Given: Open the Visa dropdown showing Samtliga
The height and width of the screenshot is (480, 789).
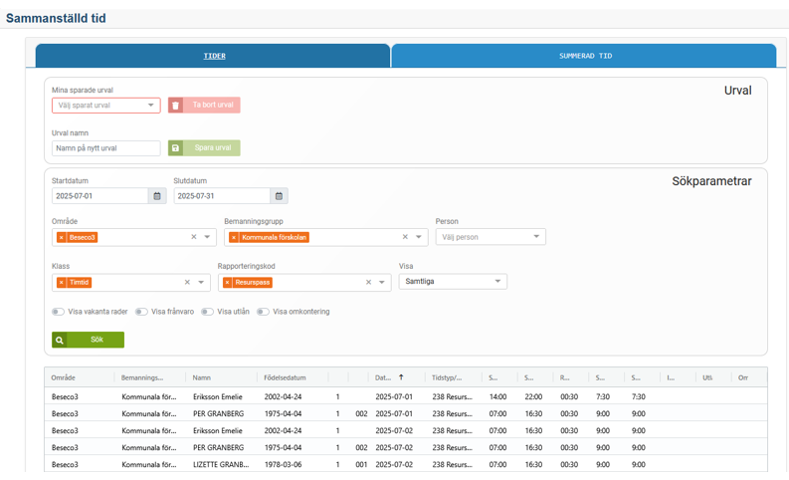Looking at the screenshot, I should [x=453, y=282].
